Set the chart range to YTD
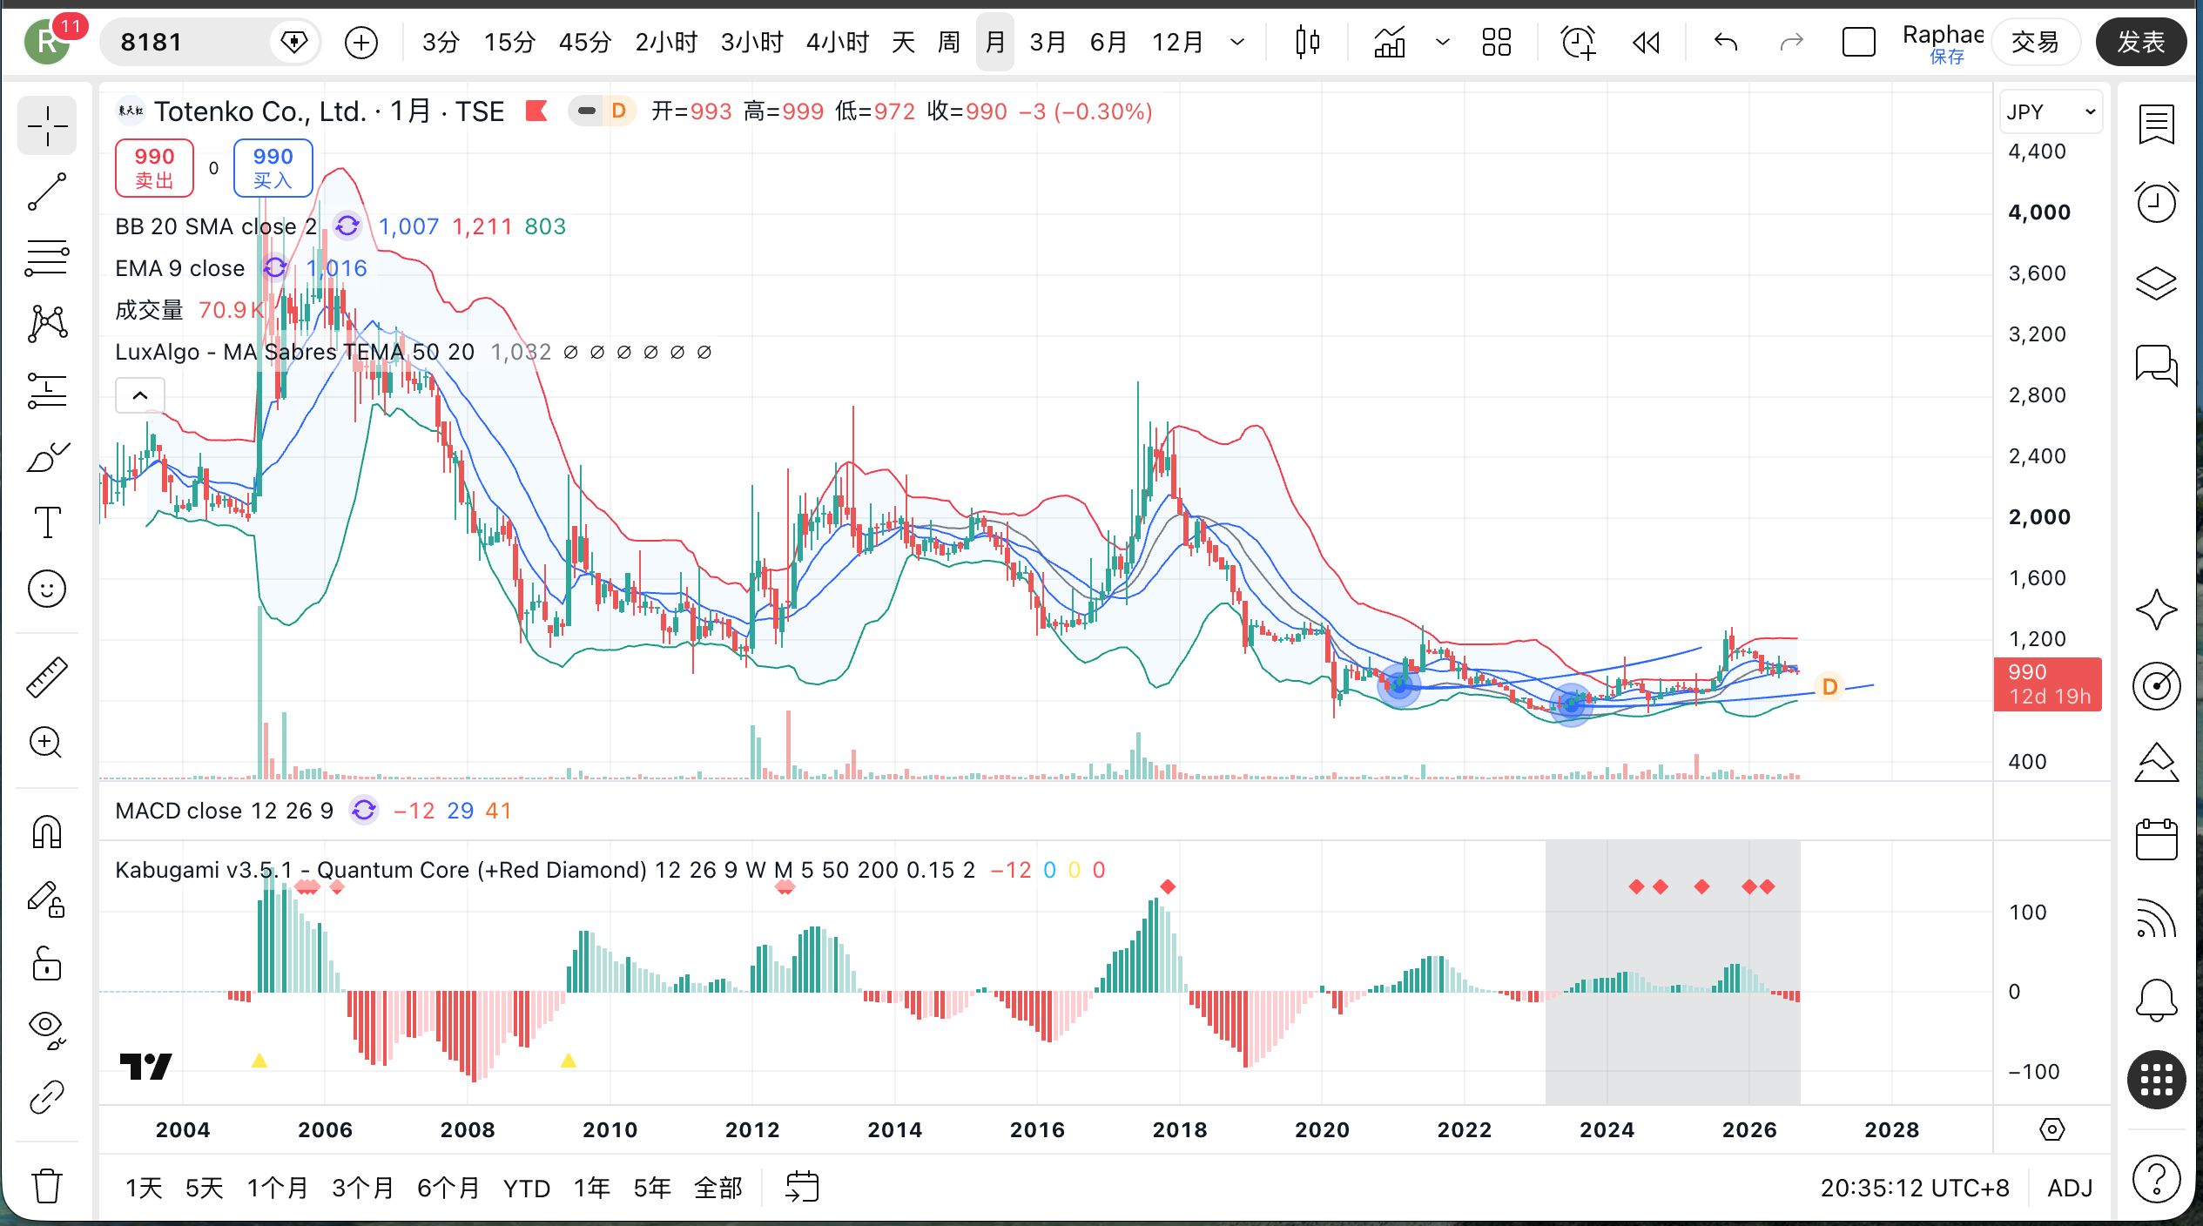This screenshot has width=2203, height=1226. pos(527,1188)
